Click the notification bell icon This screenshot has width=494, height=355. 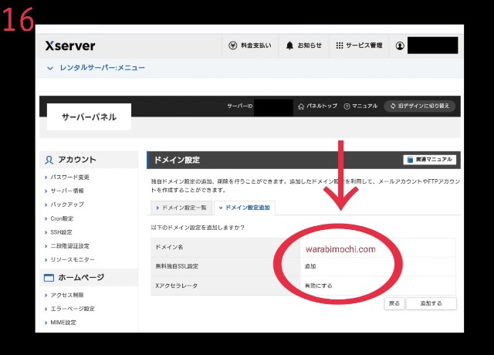click(x=289, y=46)
